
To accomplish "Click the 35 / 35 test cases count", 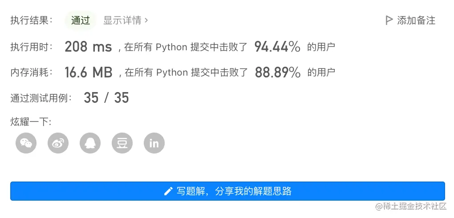I will [x=106, y=98].
